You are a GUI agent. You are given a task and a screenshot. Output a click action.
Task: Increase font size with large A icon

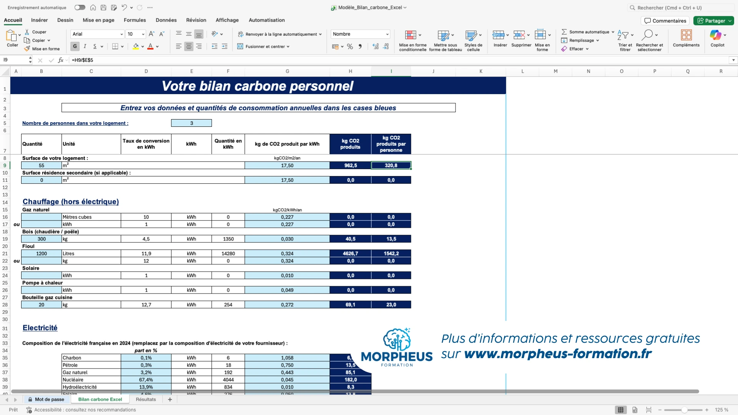pos(151,34)
